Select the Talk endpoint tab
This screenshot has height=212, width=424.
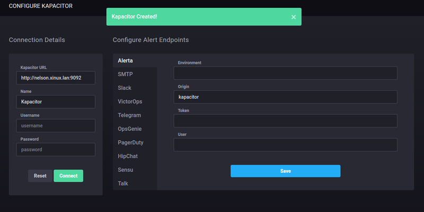pos(135,183)
